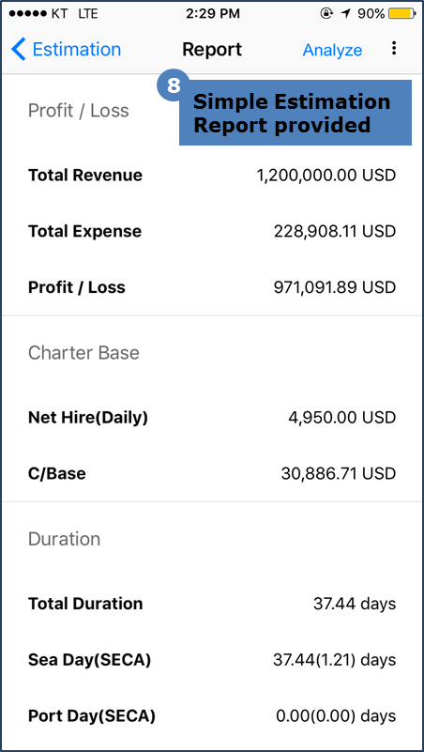Tap the location arrow status icon
424x752 pixels.
point(345,14)
